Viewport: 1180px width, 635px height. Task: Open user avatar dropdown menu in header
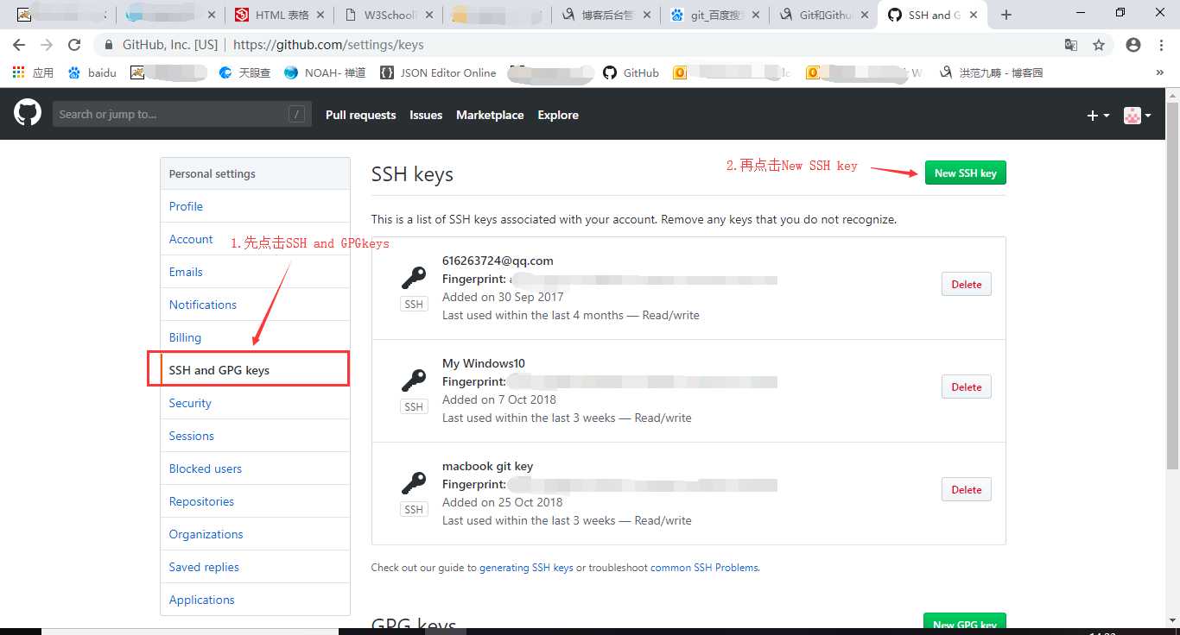point(1137,115)
